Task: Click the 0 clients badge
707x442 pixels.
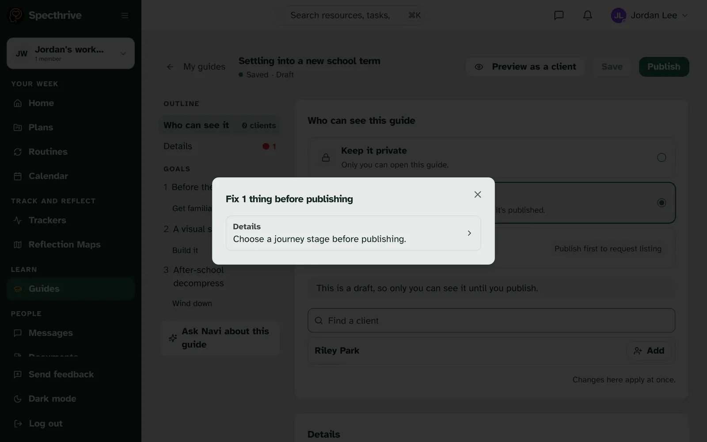Action: [259, 126]
